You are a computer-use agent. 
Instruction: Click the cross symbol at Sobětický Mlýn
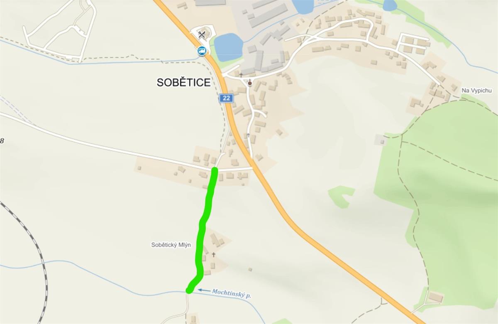click(x=214, y=255)
